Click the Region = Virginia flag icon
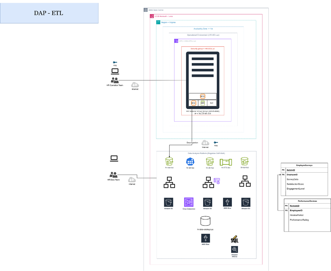This screenshot has width=331, height=271. tap(158, 22)
